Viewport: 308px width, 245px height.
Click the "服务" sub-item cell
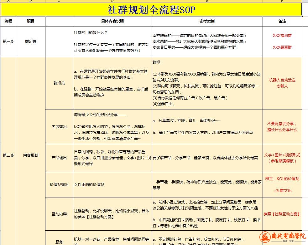[x=59, y=242]
